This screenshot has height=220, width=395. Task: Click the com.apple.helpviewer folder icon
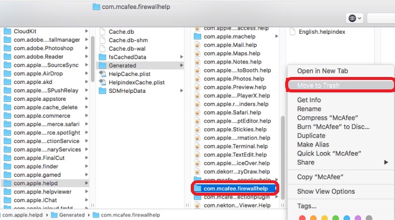tap(7, 192)
